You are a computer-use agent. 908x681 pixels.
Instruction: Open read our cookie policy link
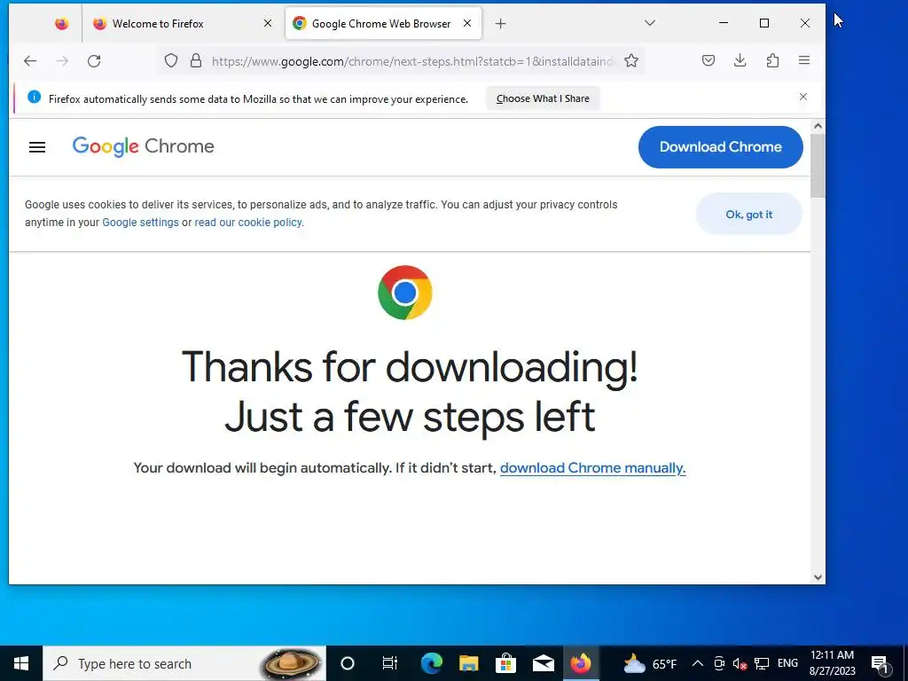(248, 223)
